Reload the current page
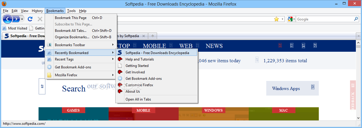 click(x=30, y=19)
